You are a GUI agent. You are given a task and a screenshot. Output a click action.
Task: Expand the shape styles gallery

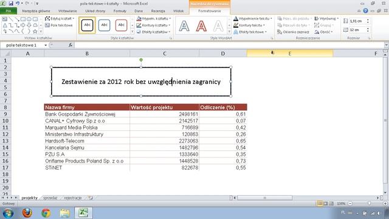133,32
